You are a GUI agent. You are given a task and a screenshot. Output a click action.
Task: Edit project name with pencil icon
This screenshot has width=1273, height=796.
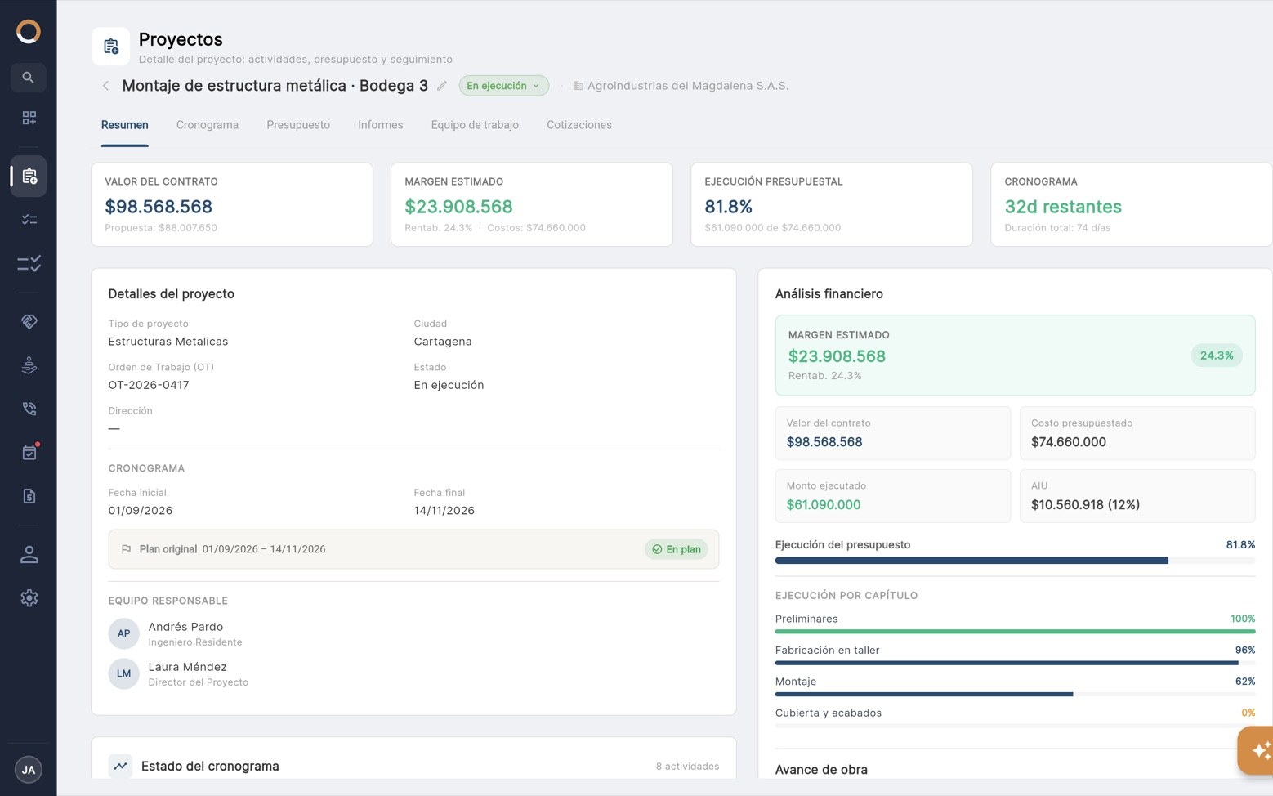tap(442, 86)
